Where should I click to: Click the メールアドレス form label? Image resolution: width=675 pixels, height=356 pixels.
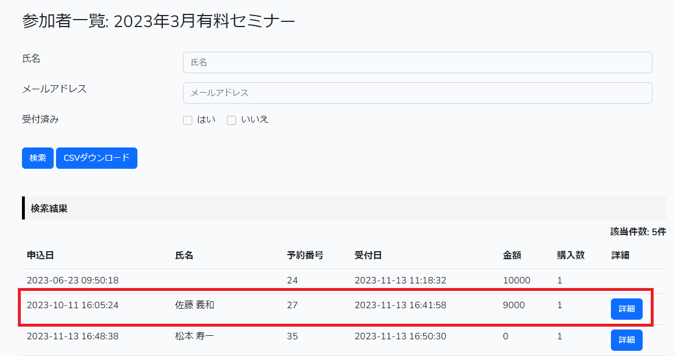pos(54,89)
